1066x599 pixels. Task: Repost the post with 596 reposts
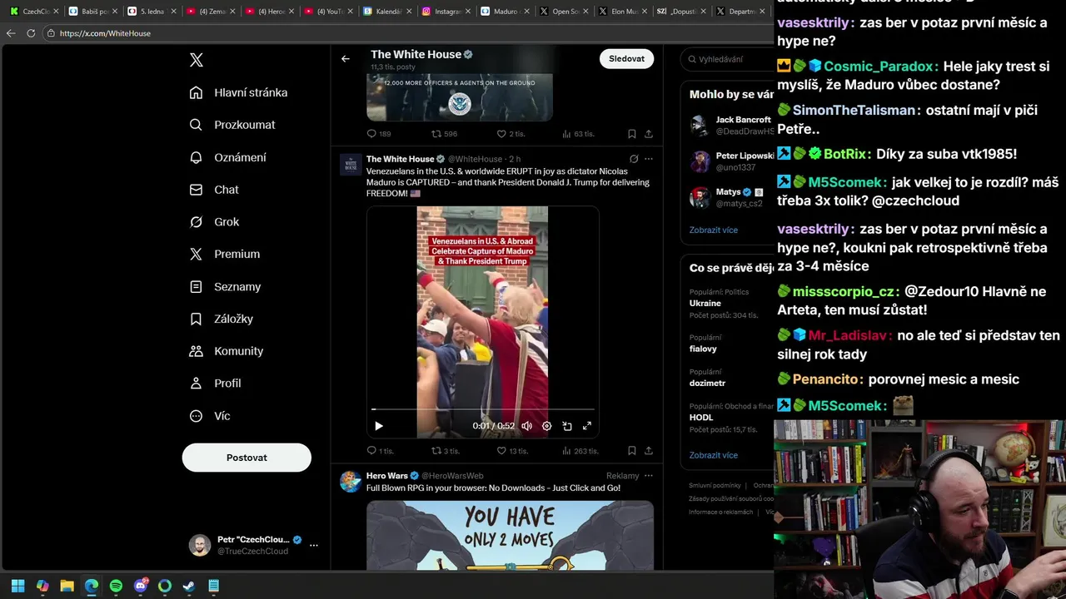click(444, 134)
